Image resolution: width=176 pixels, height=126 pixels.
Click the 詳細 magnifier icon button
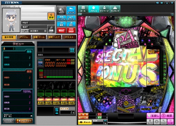[x=51, y=29]
